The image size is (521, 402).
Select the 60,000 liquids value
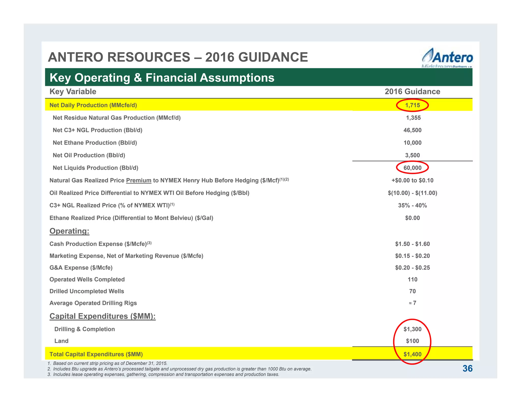(412, 168)
